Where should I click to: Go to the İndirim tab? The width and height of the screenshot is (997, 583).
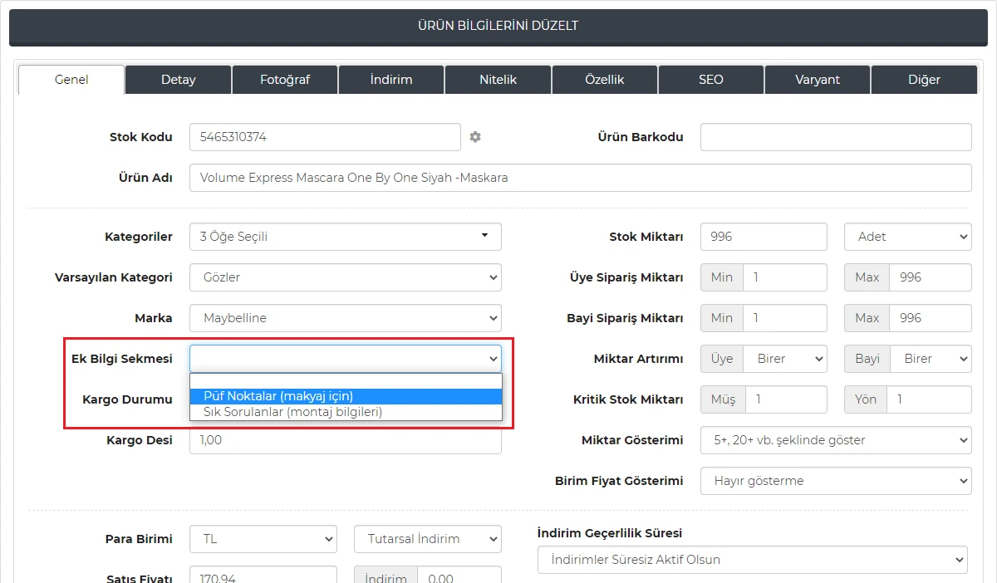[391, 80]
